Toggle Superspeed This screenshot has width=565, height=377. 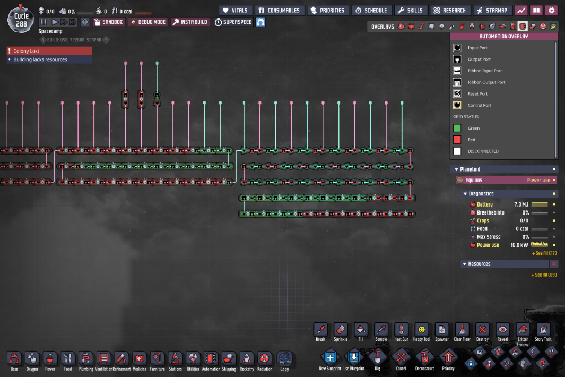(233, 22)
